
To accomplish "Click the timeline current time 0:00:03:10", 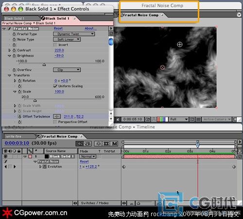I will (x=17, y=143).
